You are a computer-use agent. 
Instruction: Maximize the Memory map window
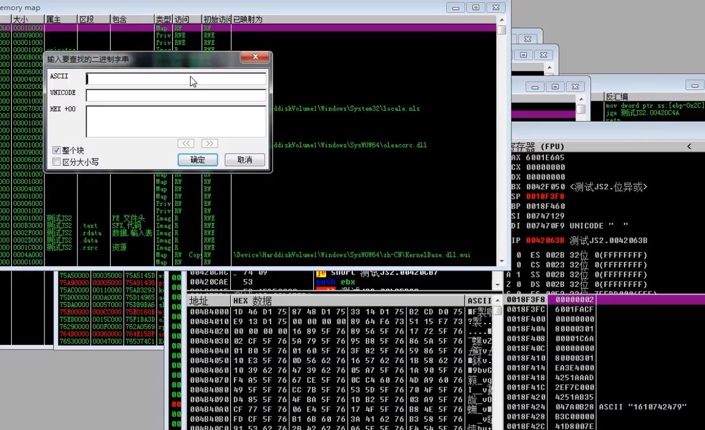click(476, 8)
